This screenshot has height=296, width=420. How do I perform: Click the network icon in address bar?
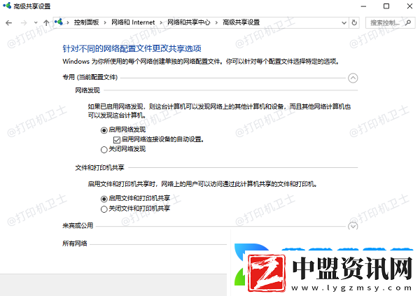click(x=59, y=22)
